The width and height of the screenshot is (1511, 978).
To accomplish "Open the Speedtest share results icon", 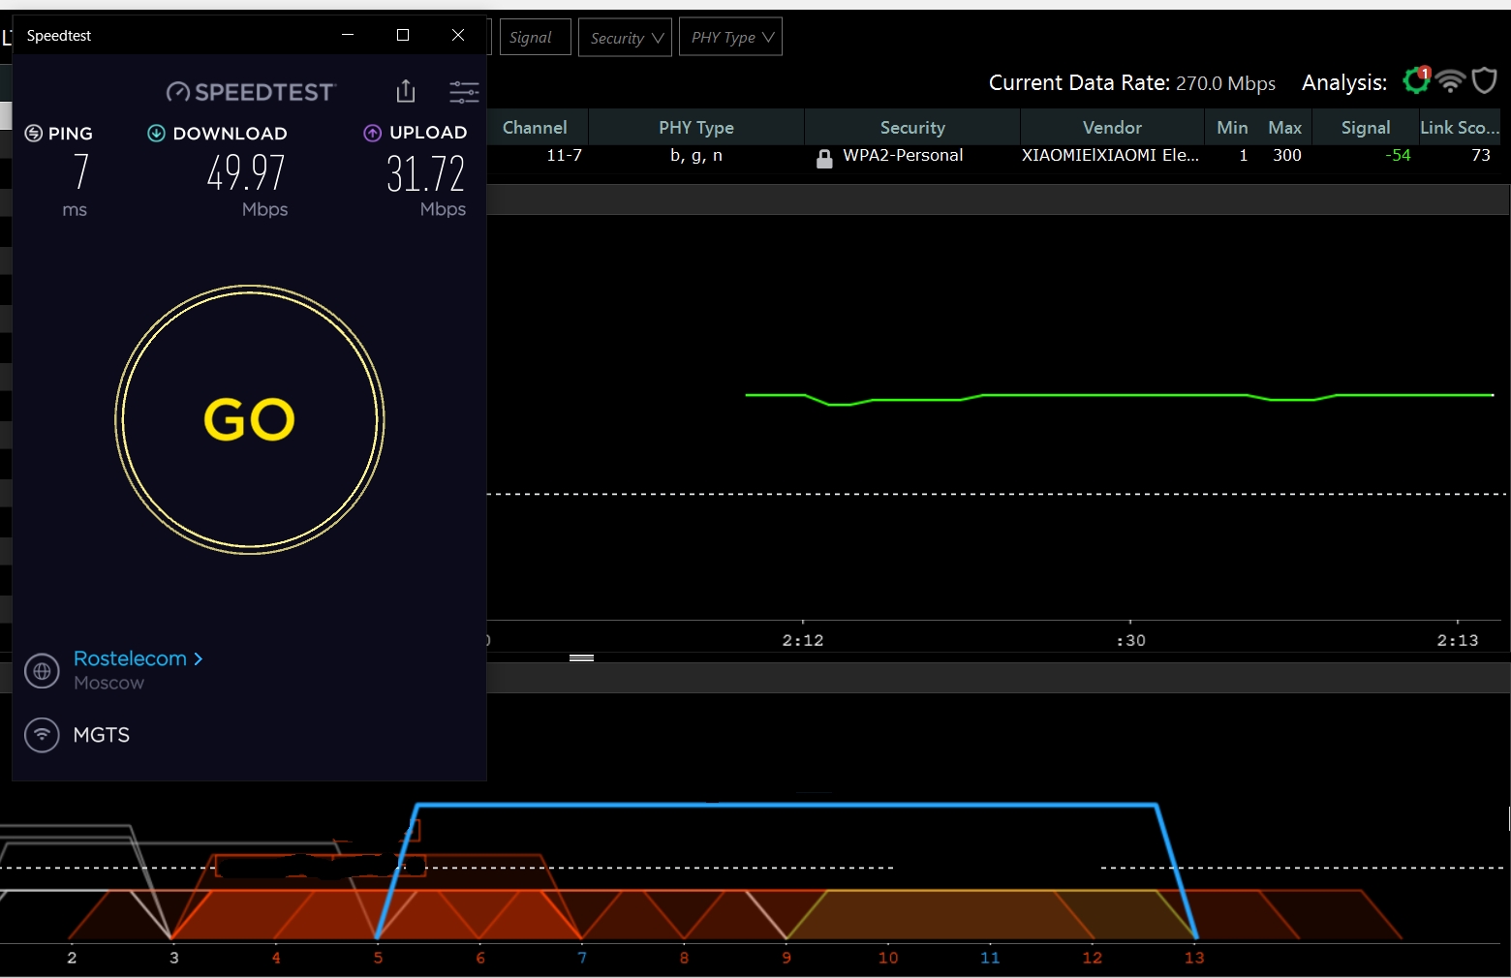I will click(406, 91).
